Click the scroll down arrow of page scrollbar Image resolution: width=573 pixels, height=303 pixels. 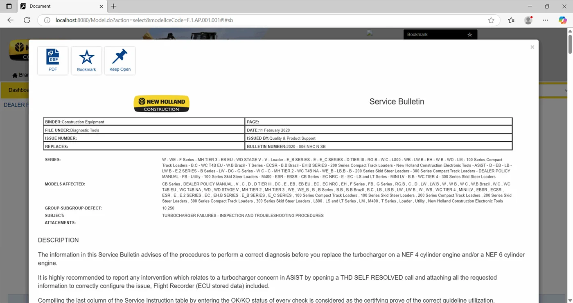tap(570, 300)
